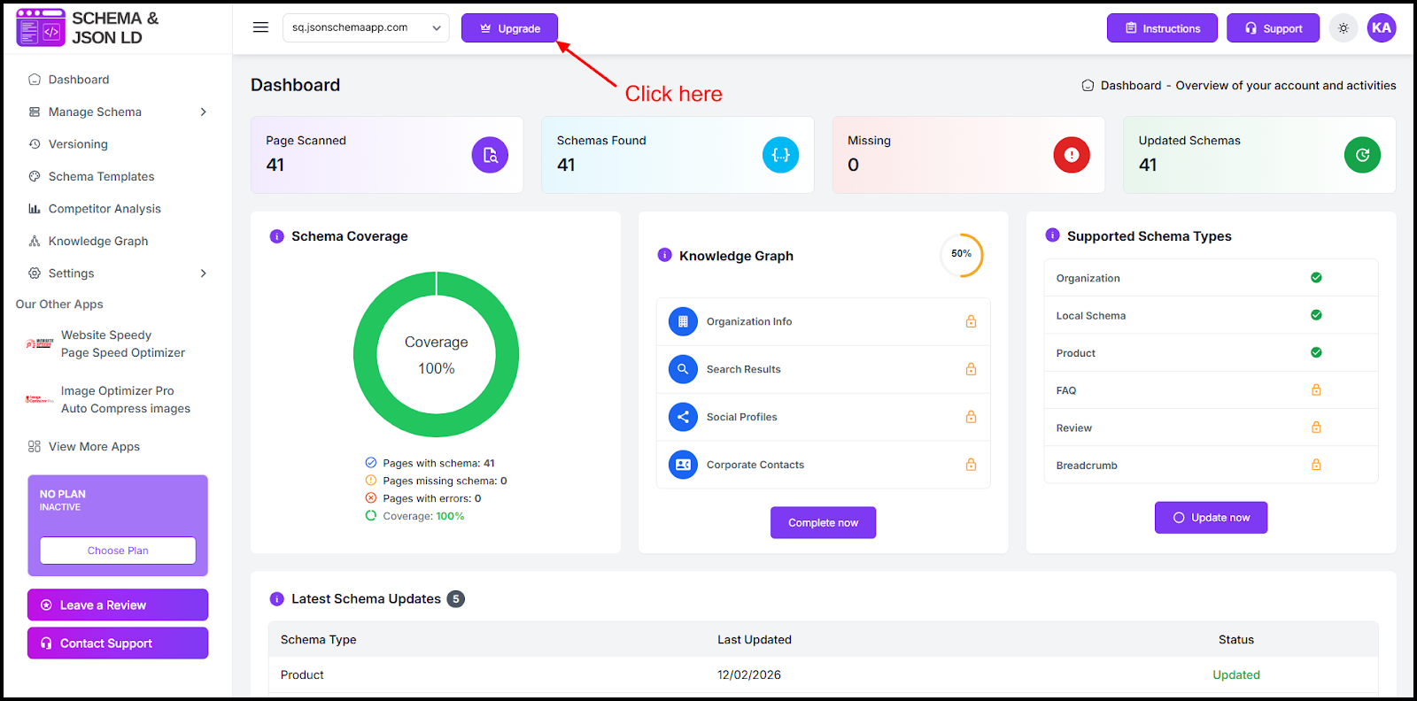The width and height of the screenshot is (1417, 701).
Task: Click the Social Profiles share icon
Action: 683,417
